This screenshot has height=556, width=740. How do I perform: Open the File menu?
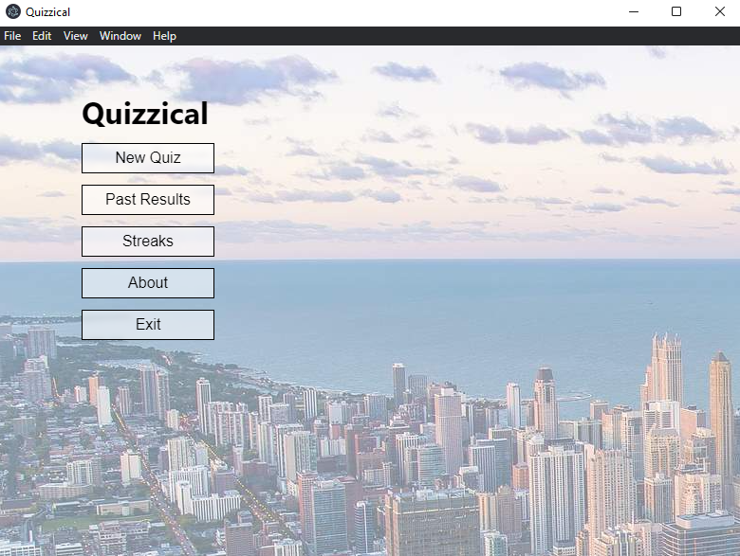(x=12, y=36)
